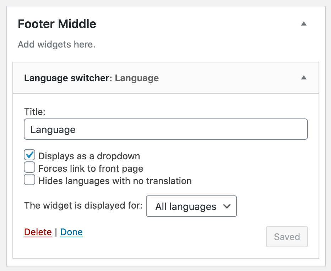Toggle the dropdown display checkbox off
The width and height of the screenshot is (331, 271).
(29, 155)
